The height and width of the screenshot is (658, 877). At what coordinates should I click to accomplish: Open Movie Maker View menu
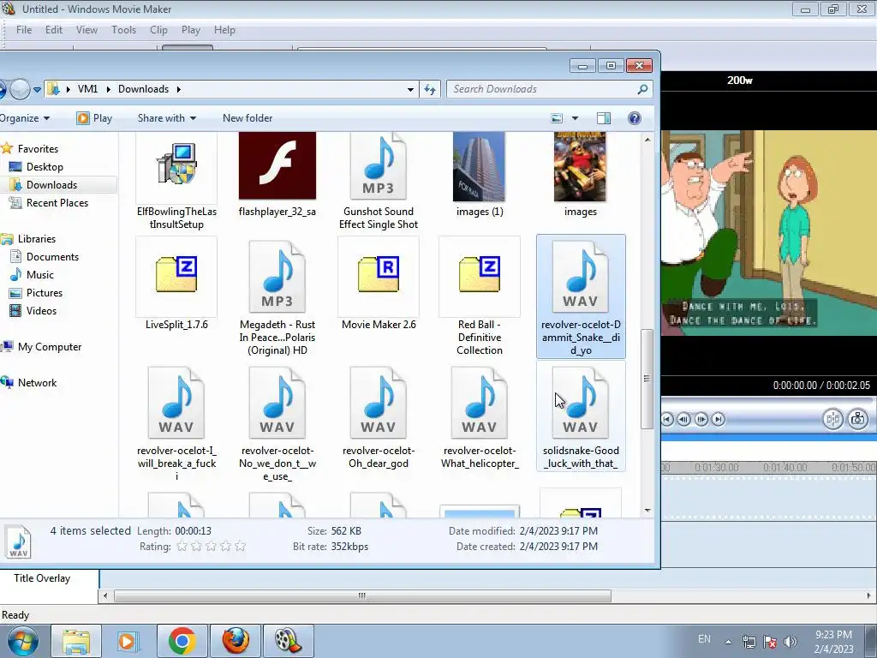[x=87, y=30]
